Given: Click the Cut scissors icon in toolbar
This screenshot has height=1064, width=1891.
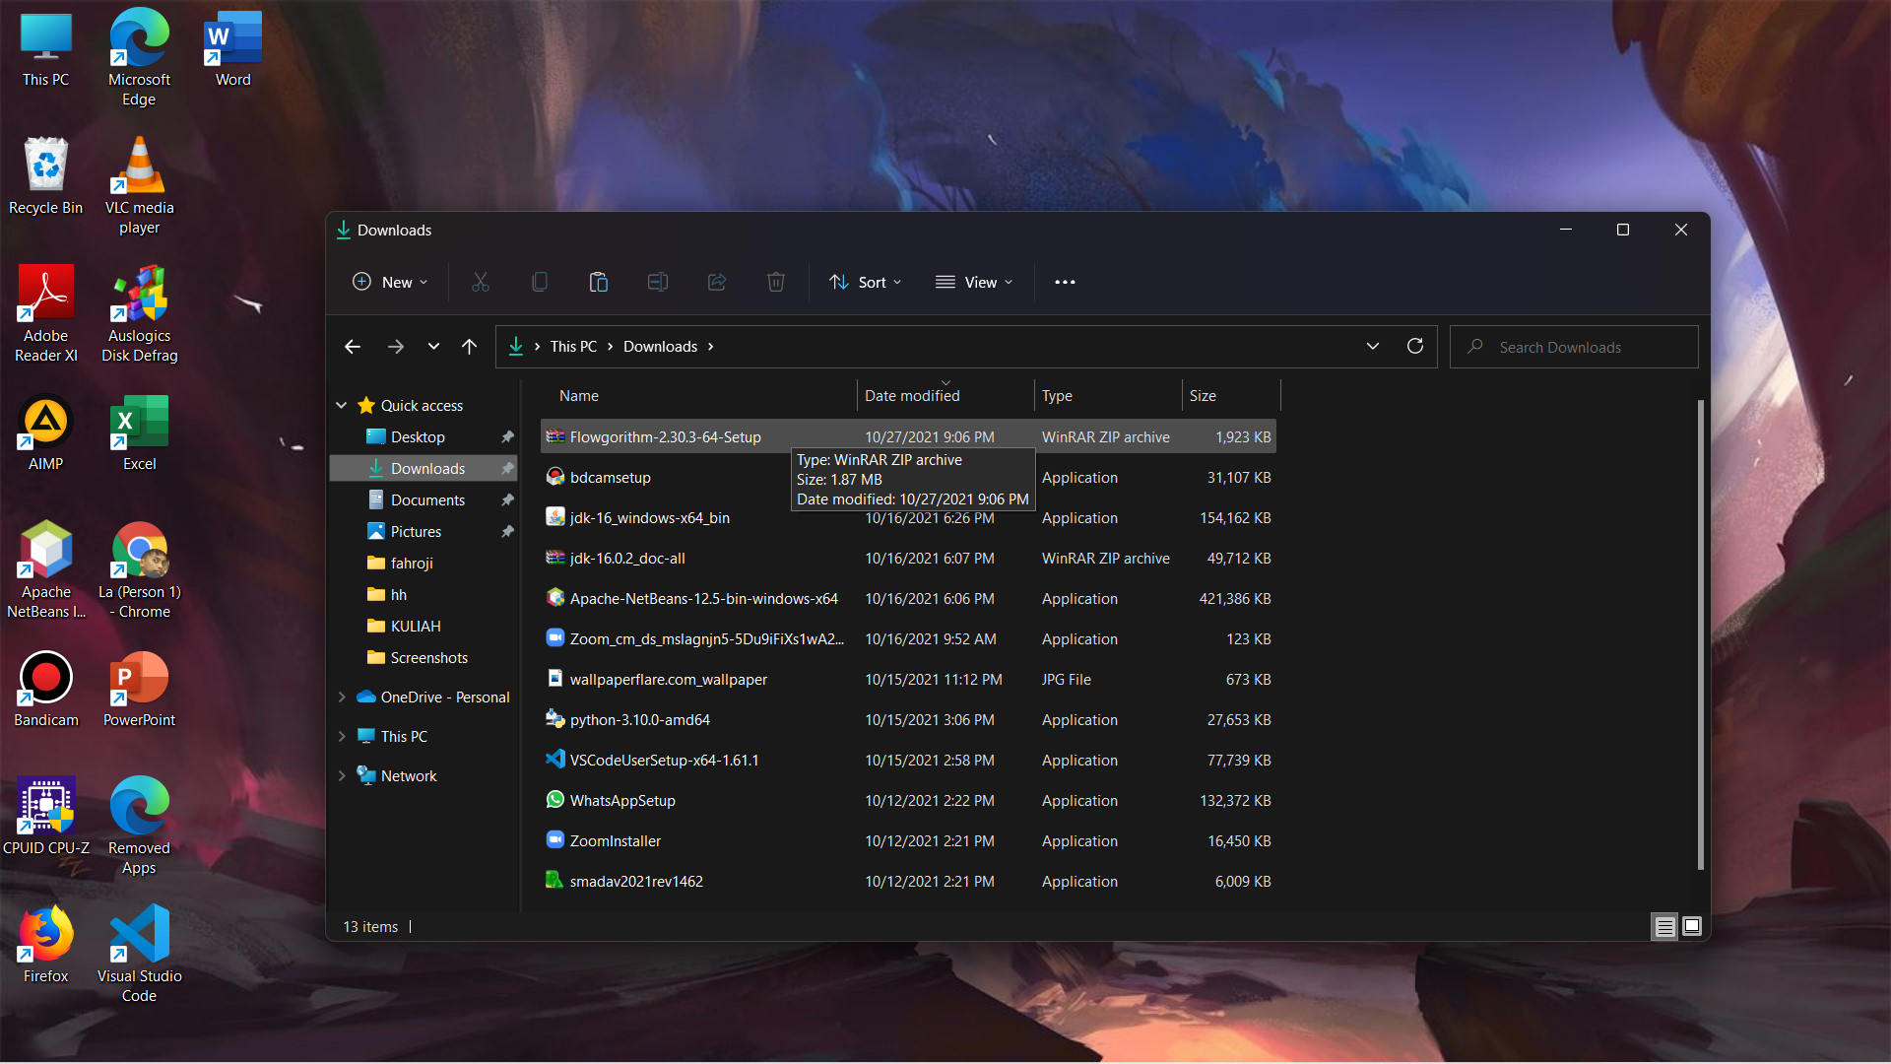Looking at the screenshot, I should pos(481,282).
